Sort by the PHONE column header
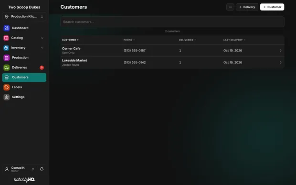The height and width of the screenshot is (185, 296). click(129, 40)
